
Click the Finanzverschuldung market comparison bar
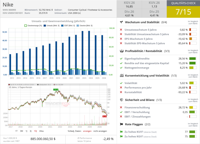[x=193, y=107]
